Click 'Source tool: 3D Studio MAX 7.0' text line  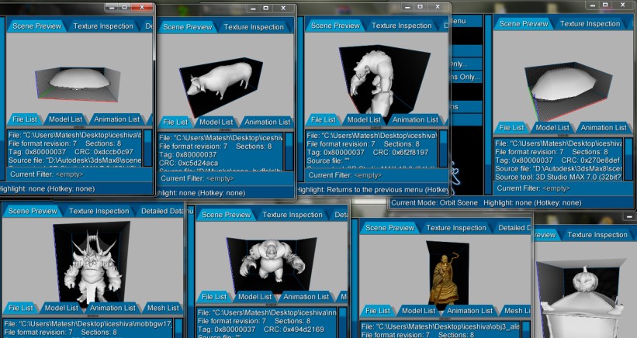click(x=559, y=177)
